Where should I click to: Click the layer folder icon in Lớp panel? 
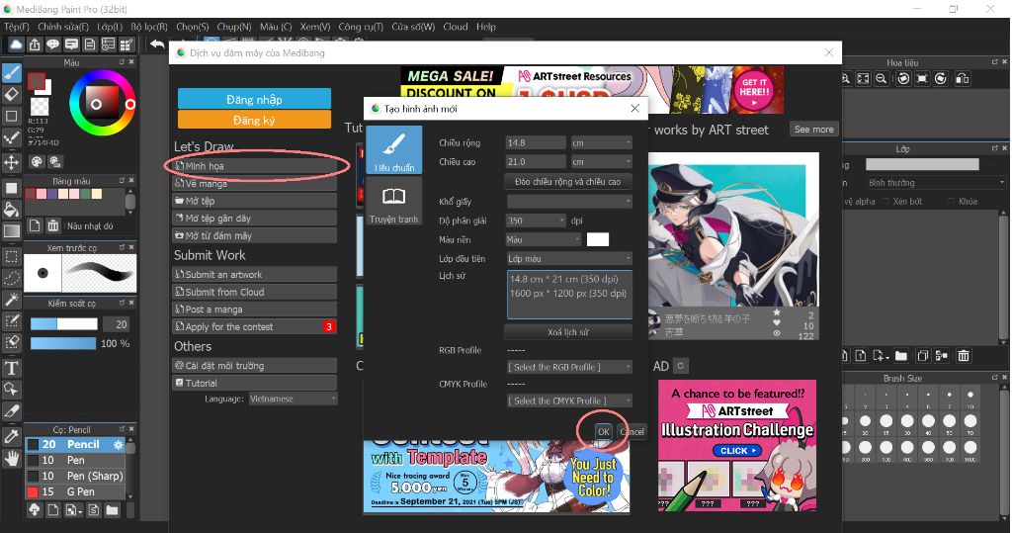pos(901,355)
